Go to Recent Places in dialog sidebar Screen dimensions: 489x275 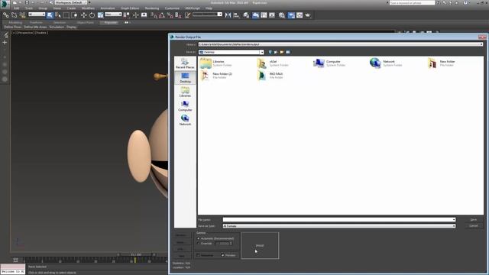(x=185, y=63)
